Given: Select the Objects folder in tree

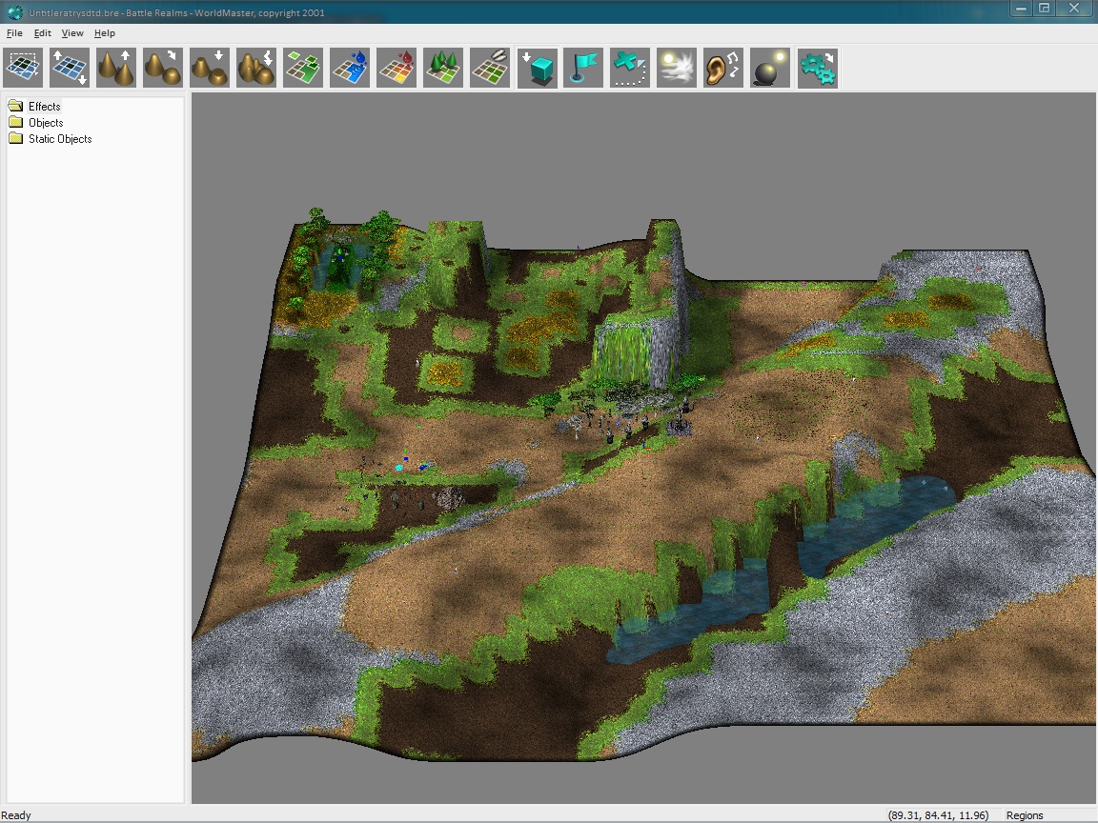Looking at the screenshot, I should point(46,123).
